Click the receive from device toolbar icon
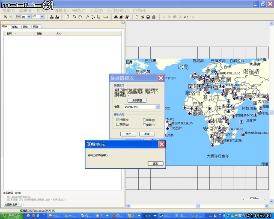Screen dimensions: 274x219 click(57, 17)
